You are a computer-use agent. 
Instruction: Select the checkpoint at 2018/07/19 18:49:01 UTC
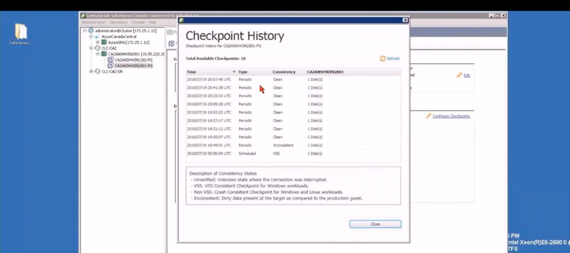point(293,145)
